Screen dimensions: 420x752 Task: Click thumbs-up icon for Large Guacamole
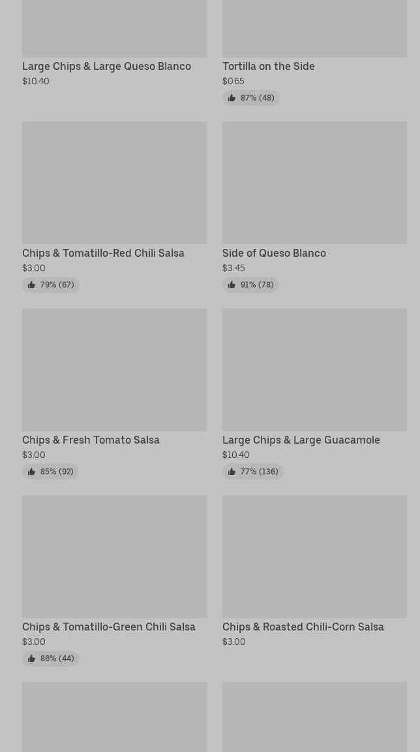(x=232, y=472)
